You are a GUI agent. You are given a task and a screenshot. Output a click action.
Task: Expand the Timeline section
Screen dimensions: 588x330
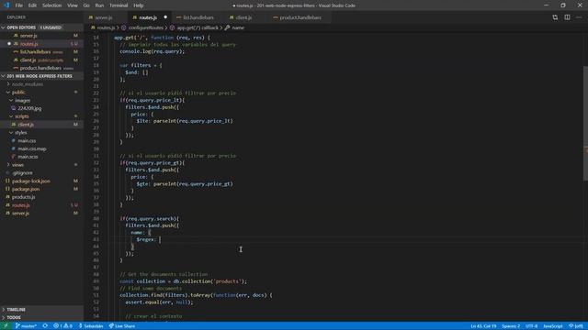[x=41, y=310]
